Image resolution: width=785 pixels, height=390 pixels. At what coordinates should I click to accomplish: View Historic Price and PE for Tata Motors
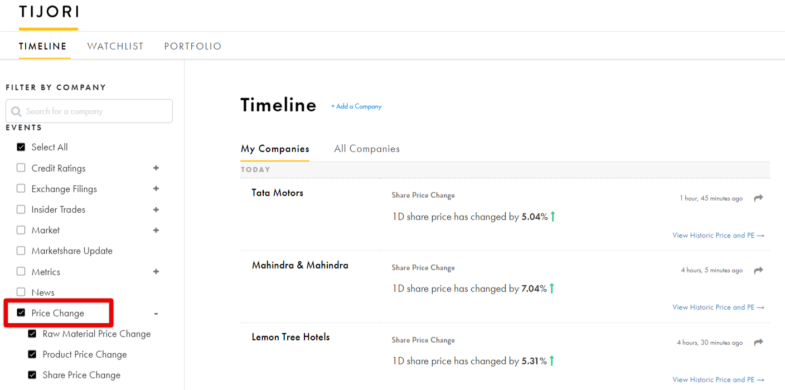tap(718, 236)
